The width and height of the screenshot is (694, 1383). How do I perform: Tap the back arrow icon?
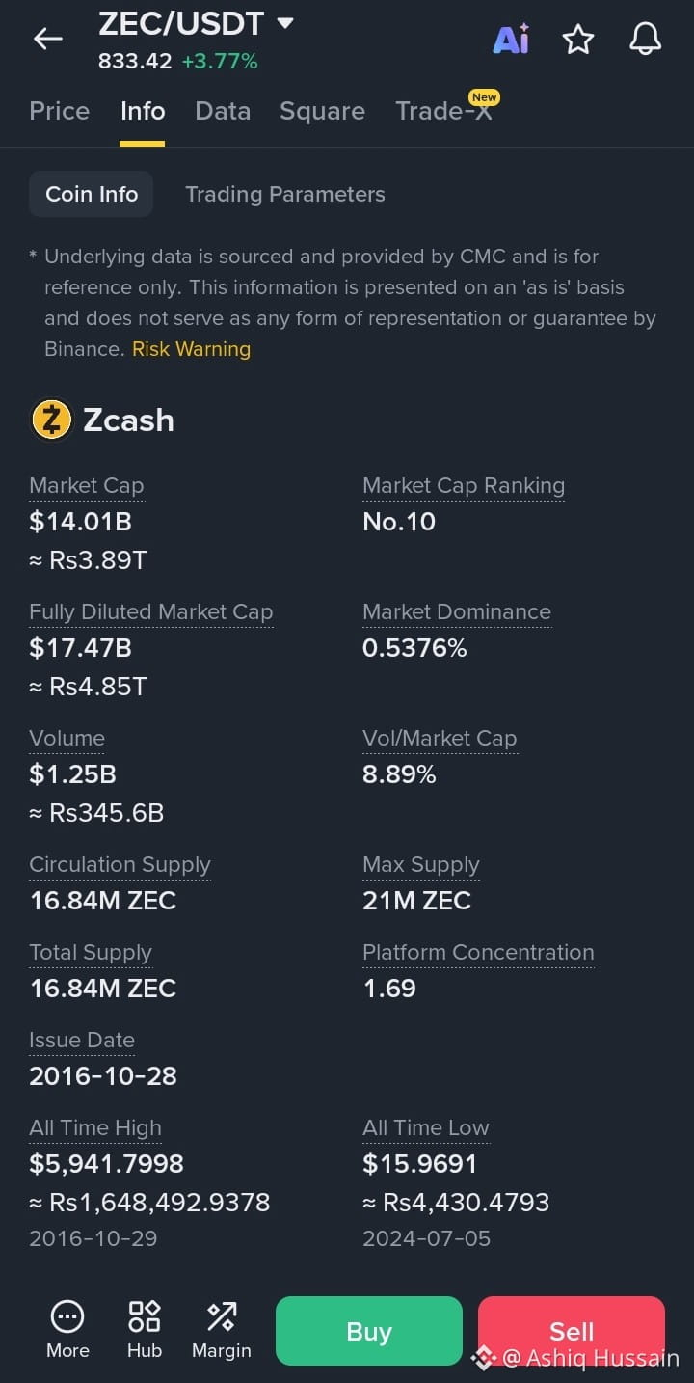tap(47, 39)
